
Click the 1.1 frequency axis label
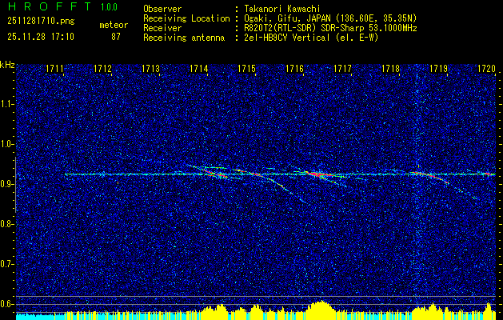click(6, 104)
